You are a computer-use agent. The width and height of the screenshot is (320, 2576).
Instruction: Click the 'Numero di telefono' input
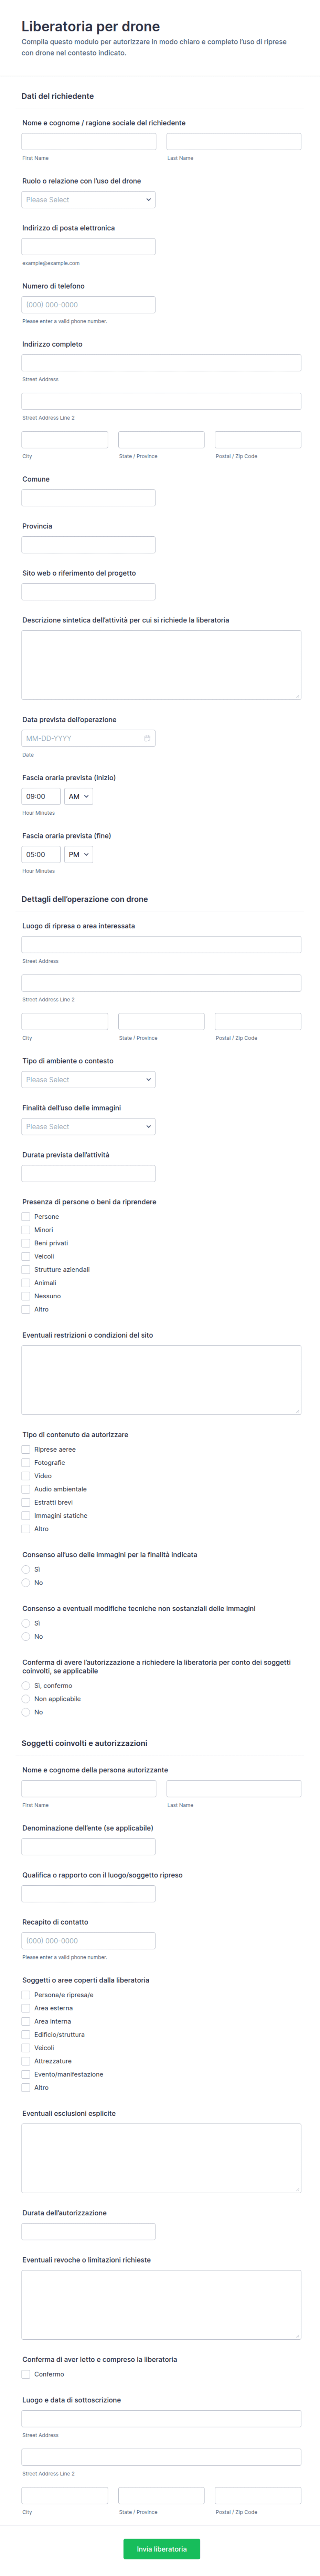(88, 304)
